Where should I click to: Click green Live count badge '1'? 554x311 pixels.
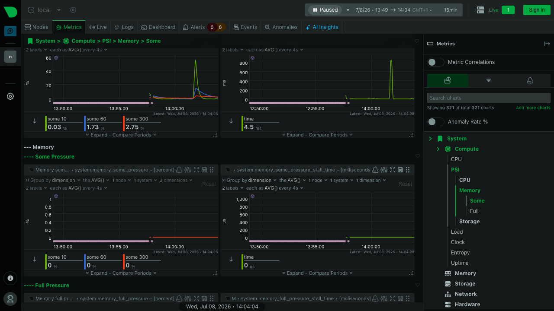(508, 10)
